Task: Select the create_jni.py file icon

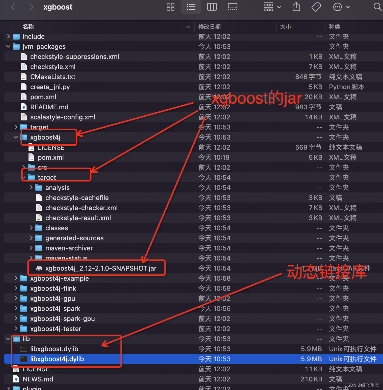Action: (24, 87)
